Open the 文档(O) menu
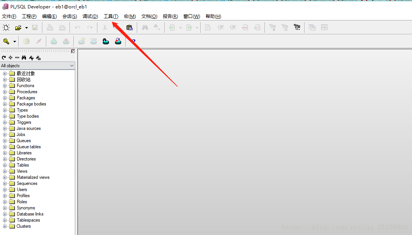The height and width of the screenshot is (235, 412). click(149, 16)
